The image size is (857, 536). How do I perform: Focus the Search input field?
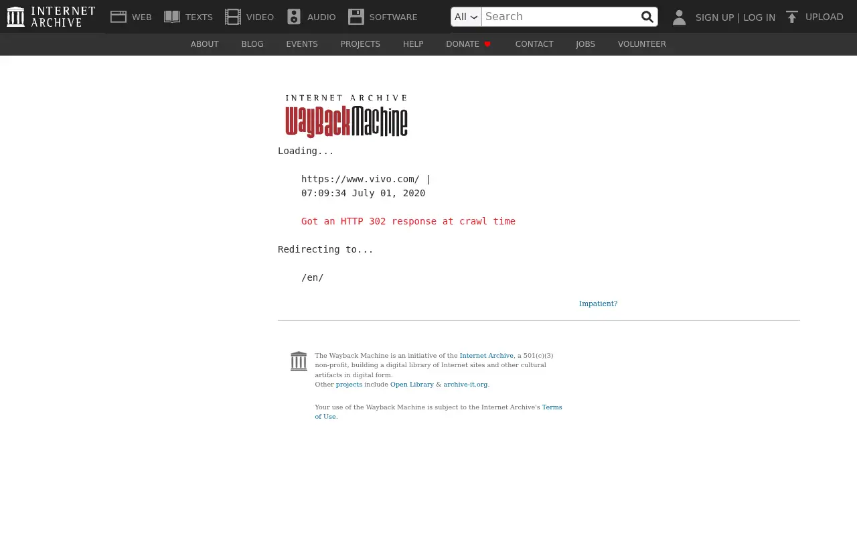pyautogui.click(x=560, y=17)
